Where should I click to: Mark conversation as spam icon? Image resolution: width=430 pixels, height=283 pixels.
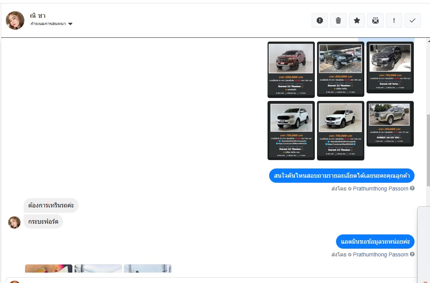coord(320,20)
